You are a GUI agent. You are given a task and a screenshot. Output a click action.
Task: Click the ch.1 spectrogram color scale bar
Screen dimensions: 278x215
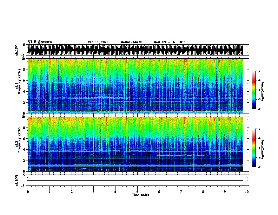[x=254, y=90]
